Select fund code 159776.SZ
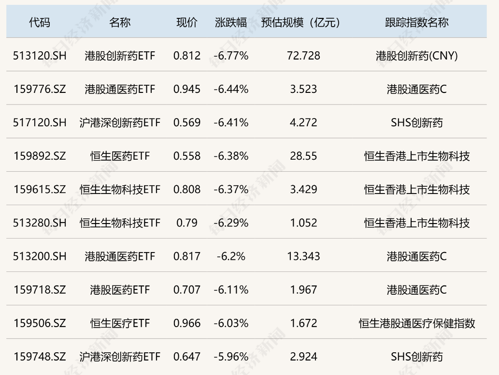The image size is (499, 375). pyautogui.click(x=40, y=89)
